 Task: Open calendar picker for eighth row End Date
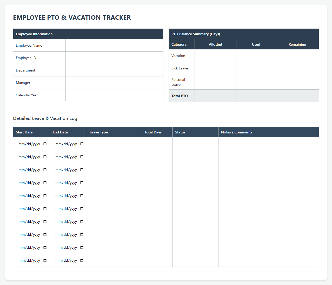click(82, 234)
